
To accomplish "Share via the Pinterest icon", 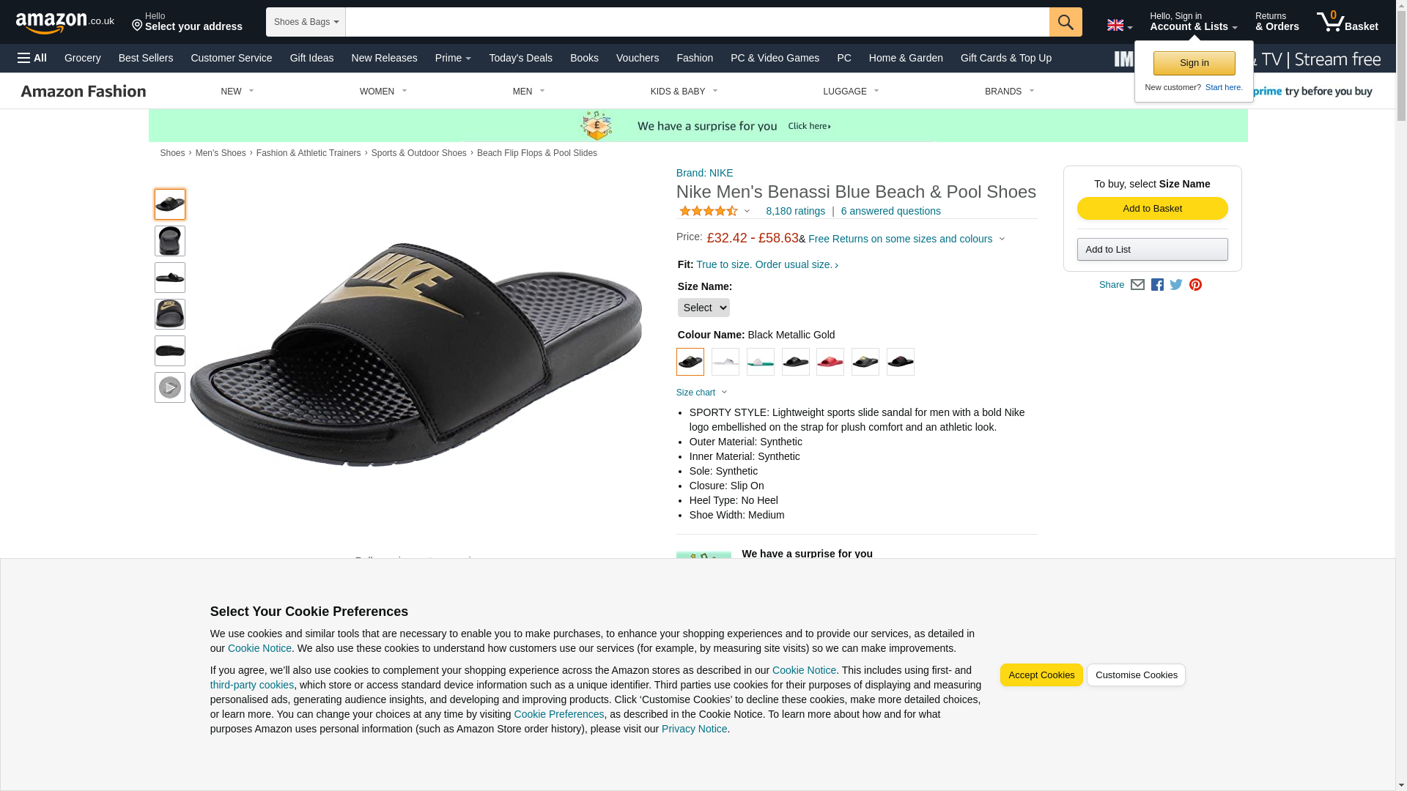I will [1195, 285].
